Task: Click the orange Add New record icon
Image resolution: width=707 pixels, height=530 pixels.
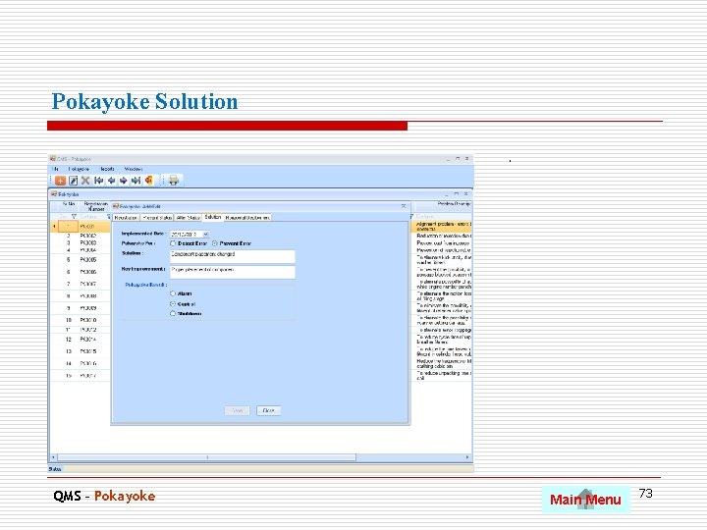Action: 60,181
